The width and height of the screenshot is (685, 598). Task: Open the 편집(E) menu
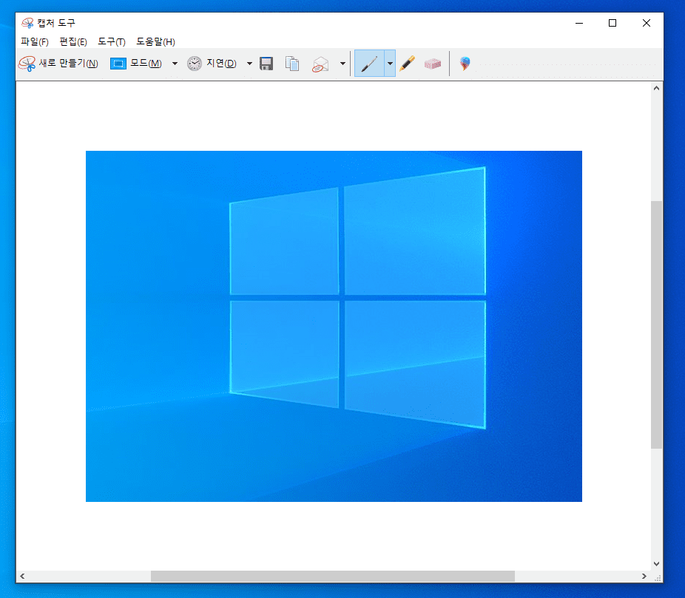(x=73, y=41)
